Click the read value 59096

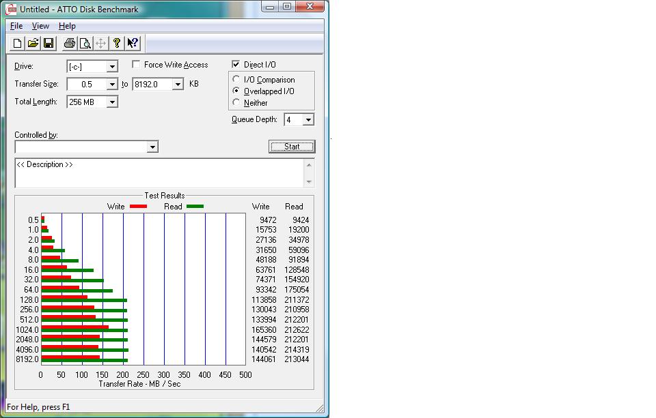click(299, 250)
